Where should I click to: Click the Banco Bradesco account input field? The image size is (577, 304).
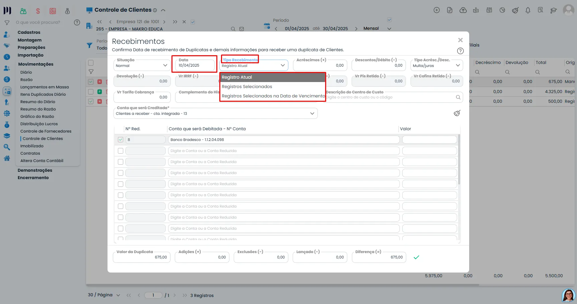click(x=284, y=140)
